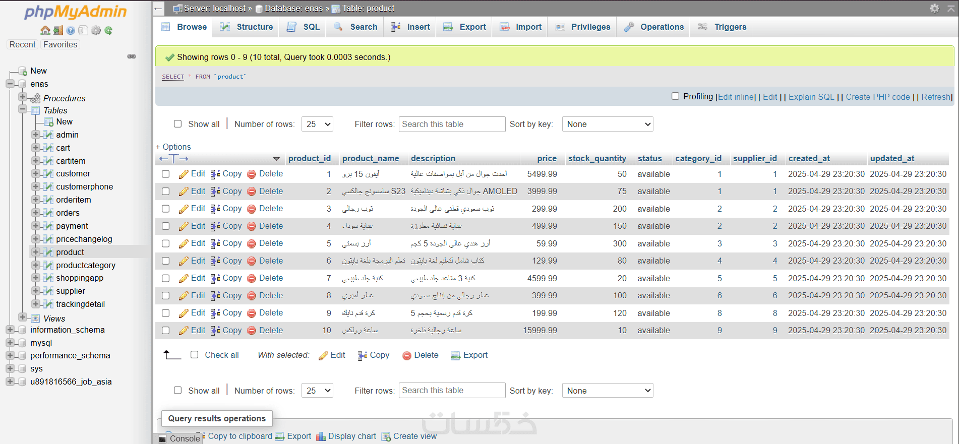Click red Delete icon for product_id 3
959x444 pixels.
click(x=252, y=209)
